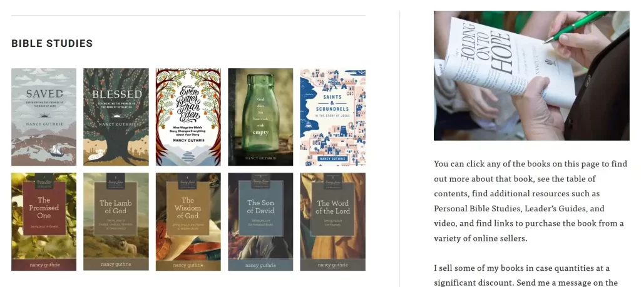Image resolution: width=641 pixels, height=287 pixels.
Task: Open The Wisdom of God book cover
Action: tap(188, 222)
